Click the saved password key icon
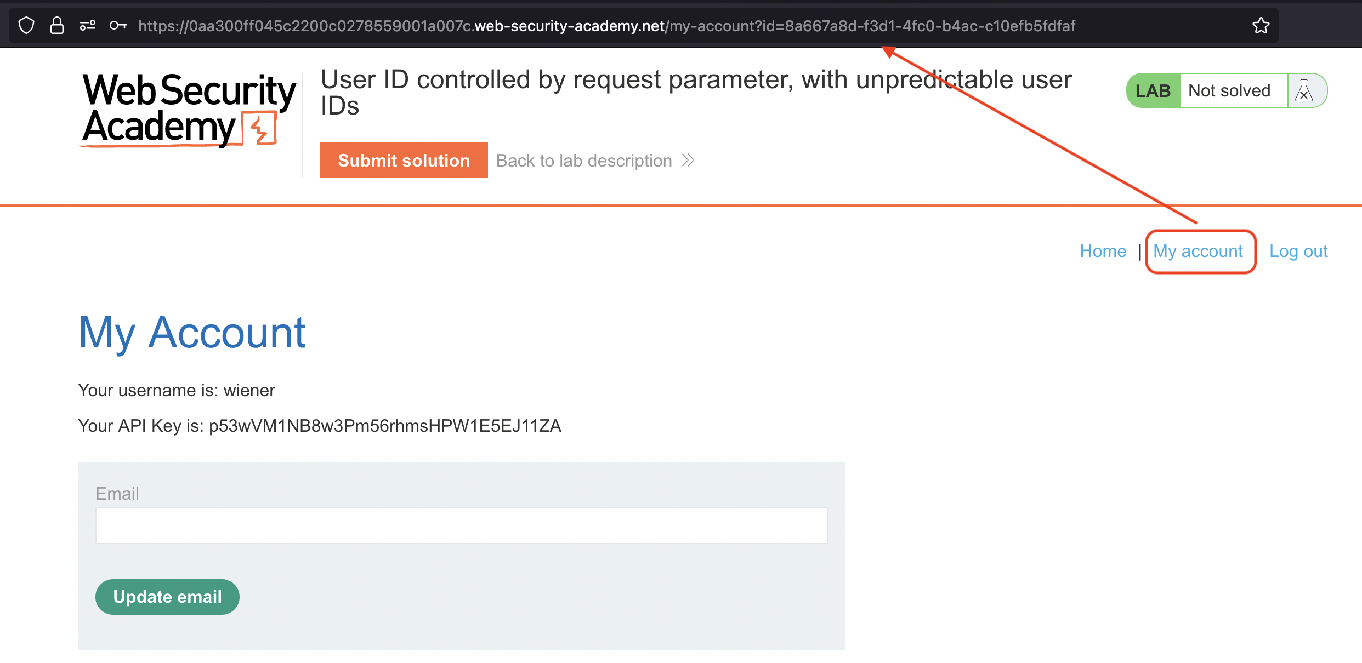The height and width of the screenshot is (663, 1362). point(118,26)
